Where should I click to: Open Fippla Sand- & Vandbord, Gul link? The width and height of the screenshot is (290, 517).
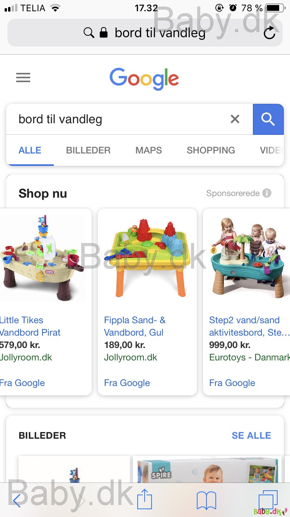[x=135, y=326]
